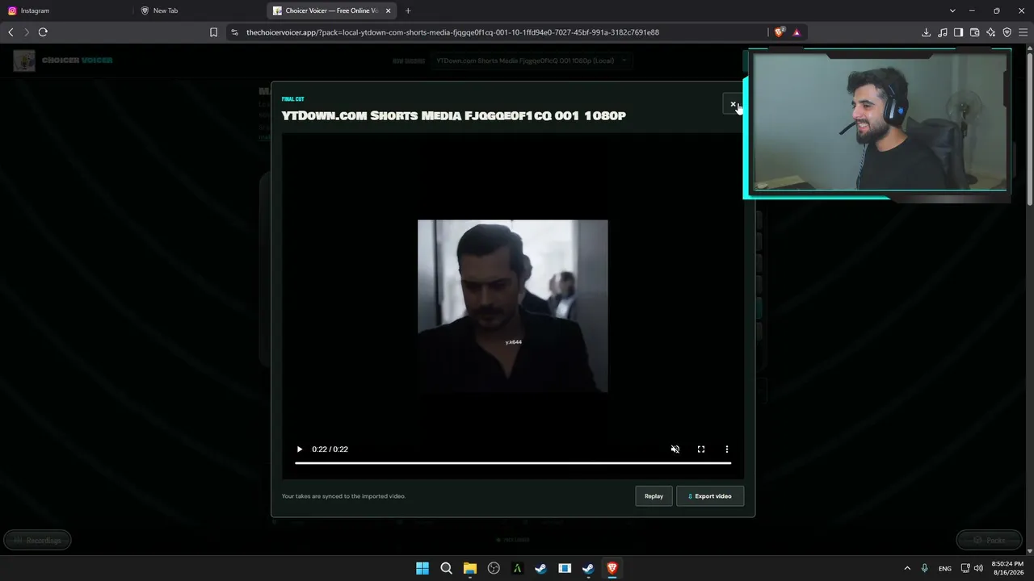Close the Choicer Voicer tab
This screenshot has width=1034, height=581.
(389, 10)
